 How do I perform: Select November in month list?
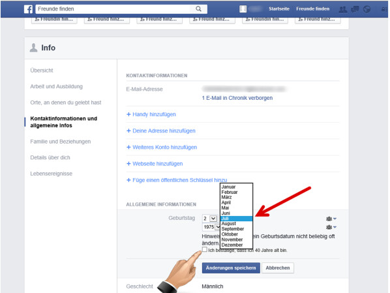236,239
